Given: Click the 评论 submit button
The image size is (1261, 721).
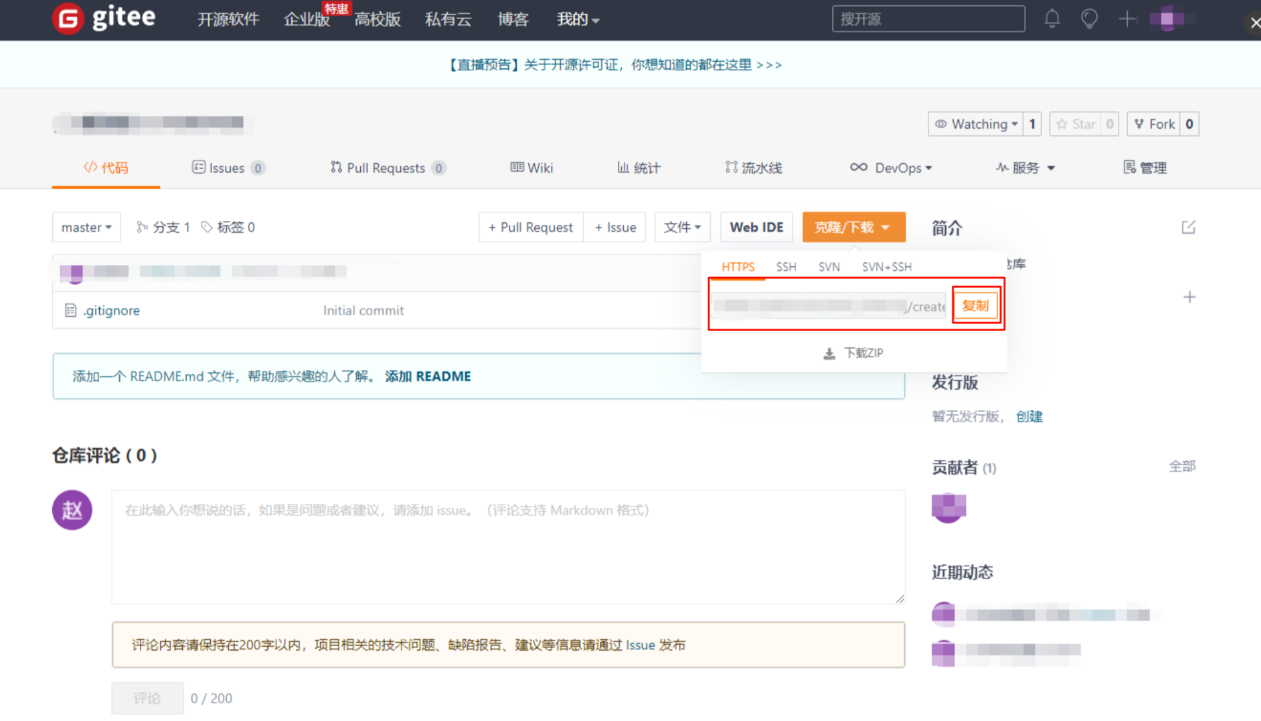Looking at the screenshot, I should [147, 698].
